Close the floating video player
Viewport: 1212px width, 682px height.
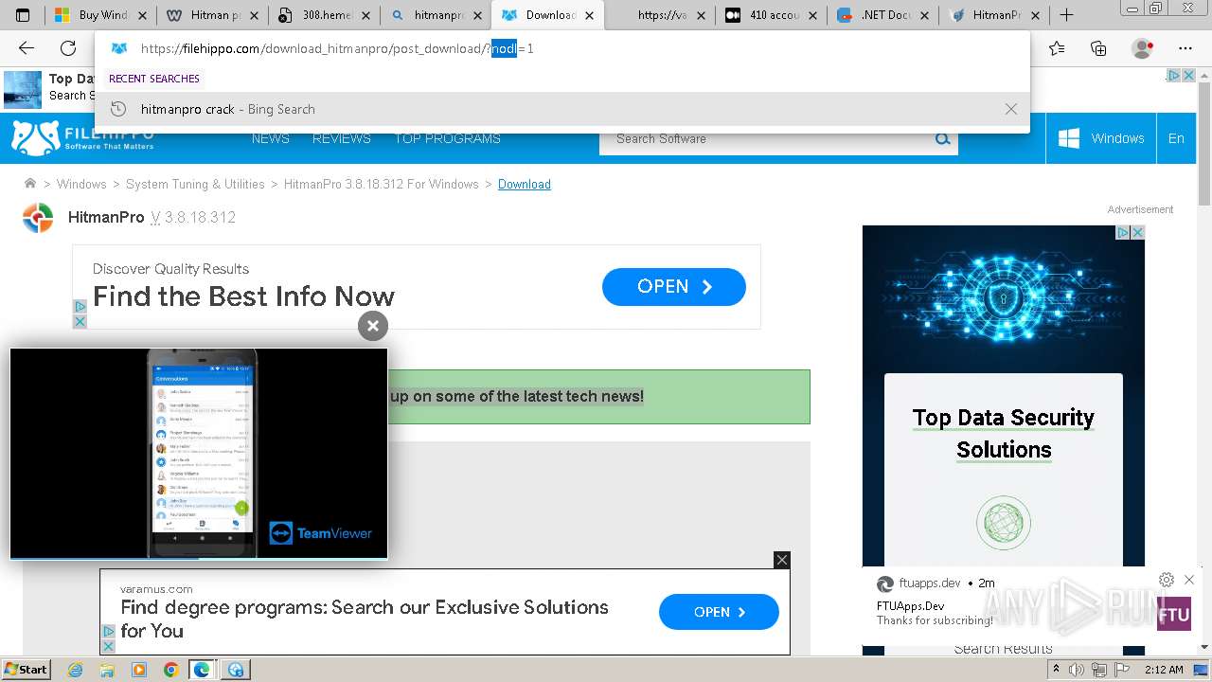(373, 326)
